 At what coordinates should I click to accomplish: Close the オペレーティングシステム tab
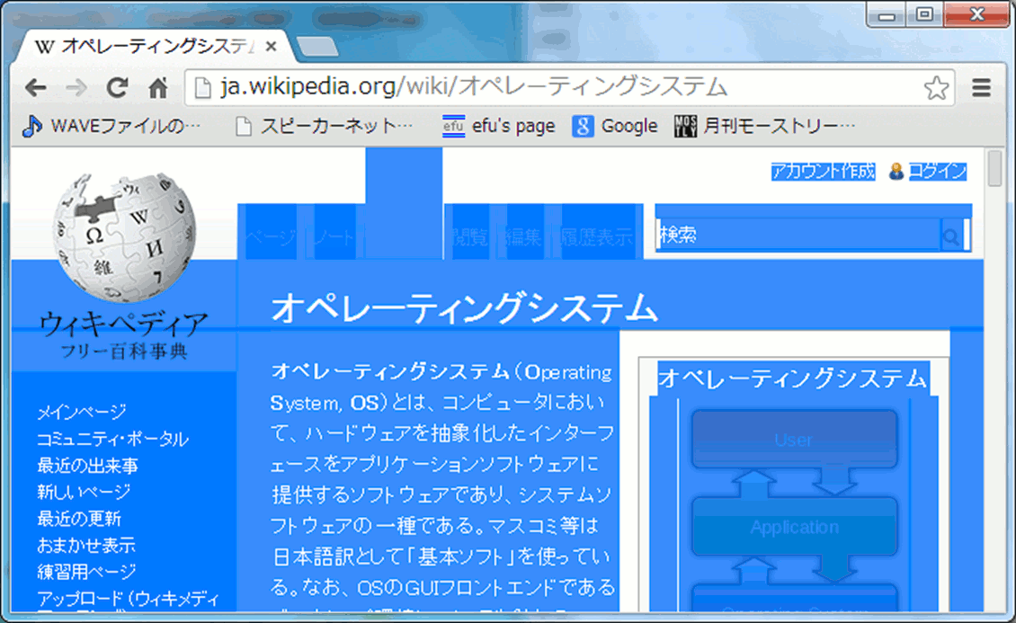click(x=271, y=46)
